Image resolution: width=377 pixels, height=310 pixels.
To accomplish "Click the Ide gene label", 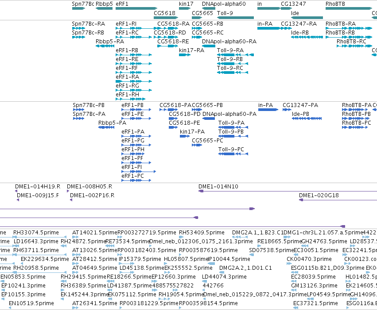I will (x=295, y=13).
